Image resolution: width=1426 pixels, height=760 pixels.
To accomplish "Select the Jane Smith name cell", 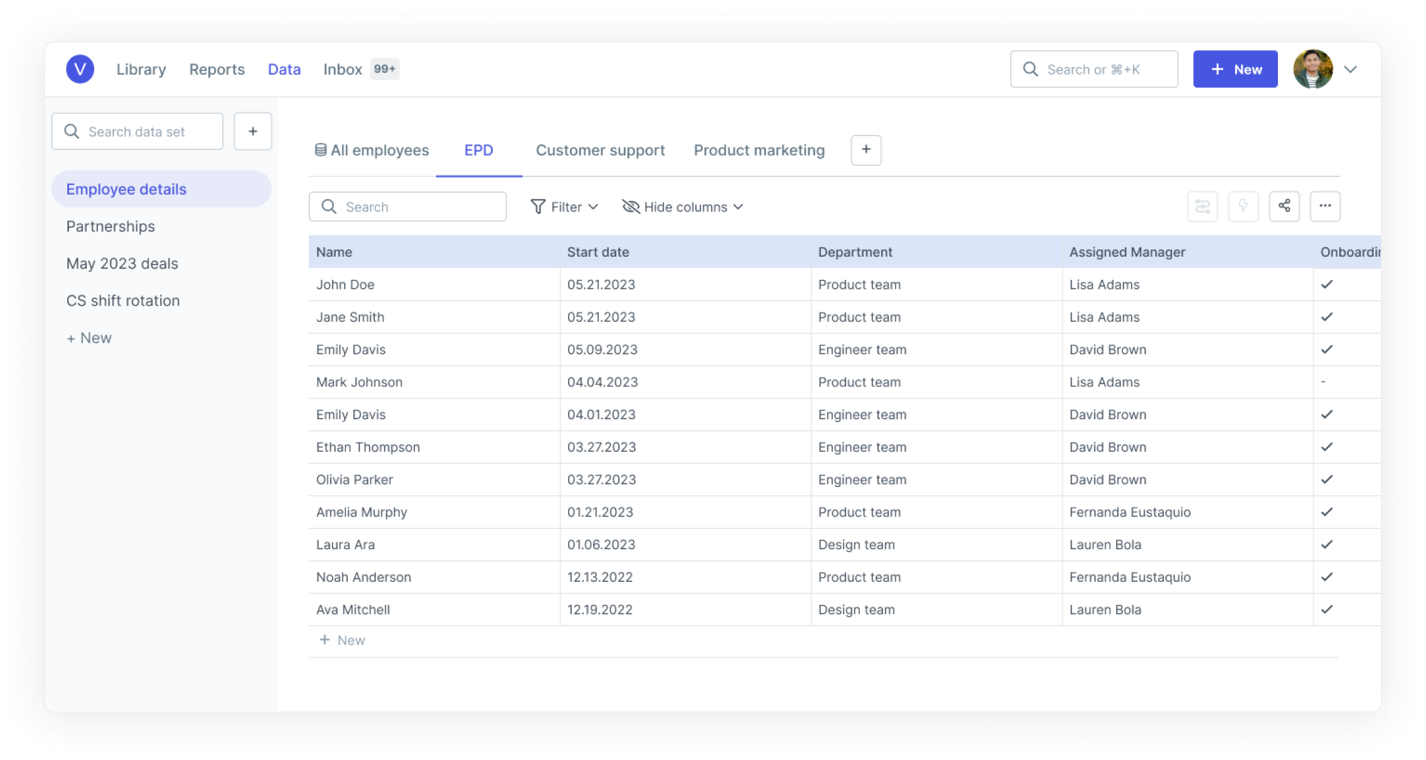I will pos(434,317).
